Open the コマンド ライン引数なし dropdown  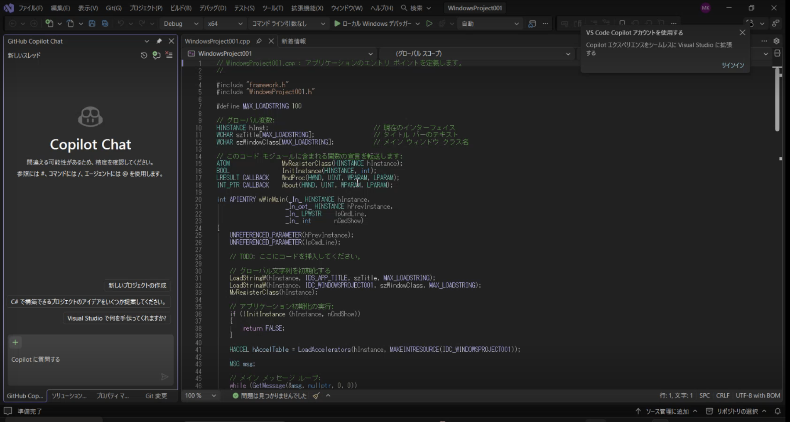(289, 24)
